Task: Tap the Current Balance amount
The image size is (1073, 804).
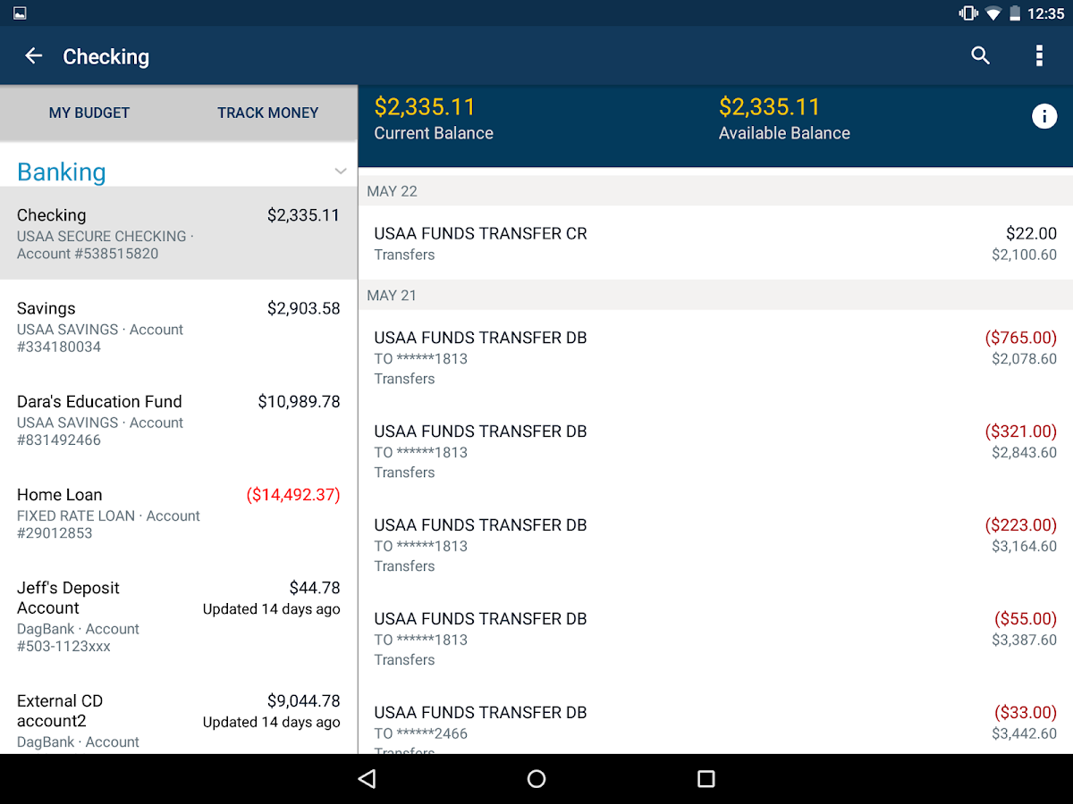Action: 425,107
